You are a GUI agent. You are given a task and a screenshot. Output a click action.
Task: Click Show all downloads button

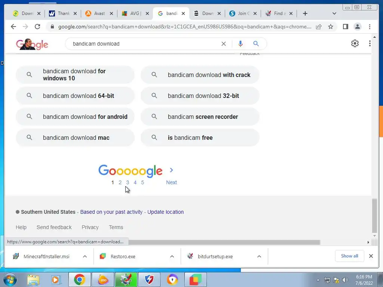tap(350, 256)
